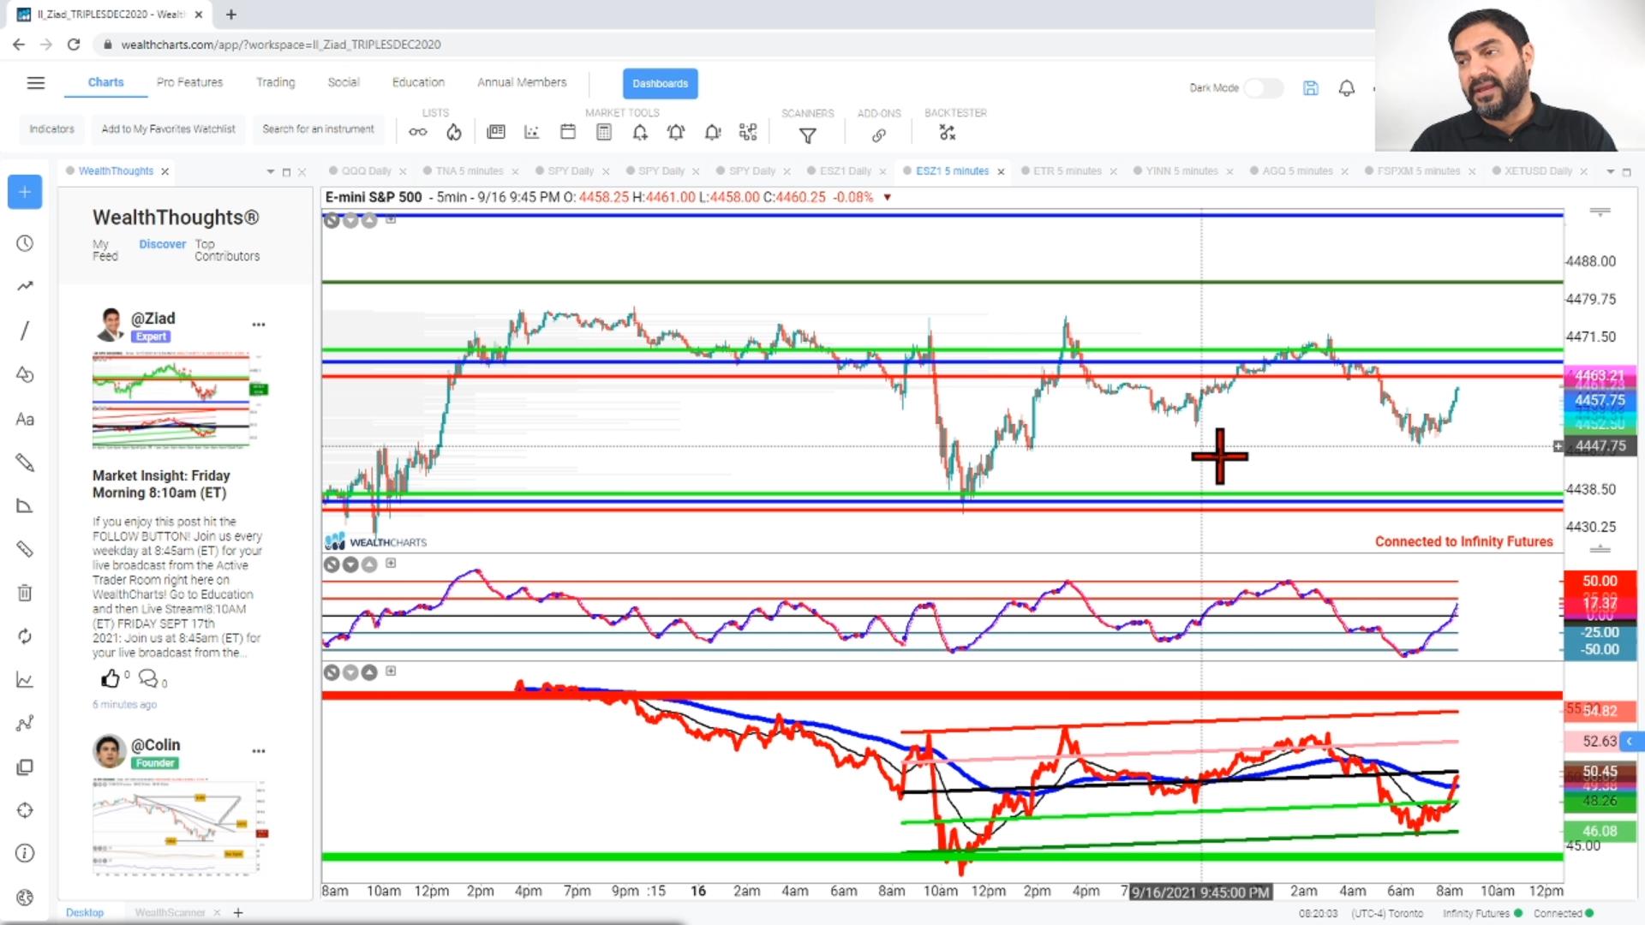Click the info icon in left sidebar

[x=25, y=853]
